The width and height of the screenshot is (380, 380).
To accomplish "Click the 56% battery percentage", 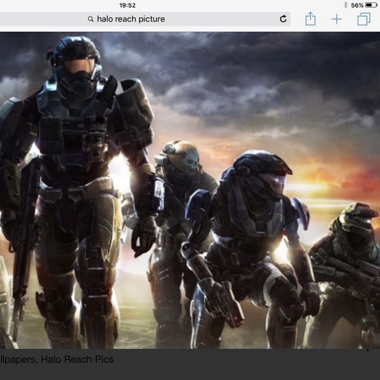I will [x=357, y=5].
